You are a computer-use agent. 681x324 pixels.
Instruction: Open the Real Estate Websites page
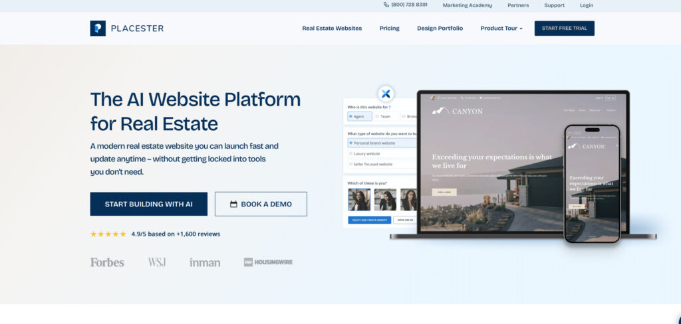click(332, 28)
